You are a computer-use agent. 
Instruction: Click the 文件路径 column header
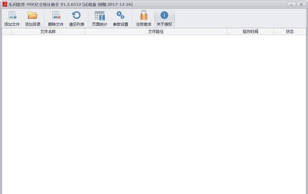[156, 32]
